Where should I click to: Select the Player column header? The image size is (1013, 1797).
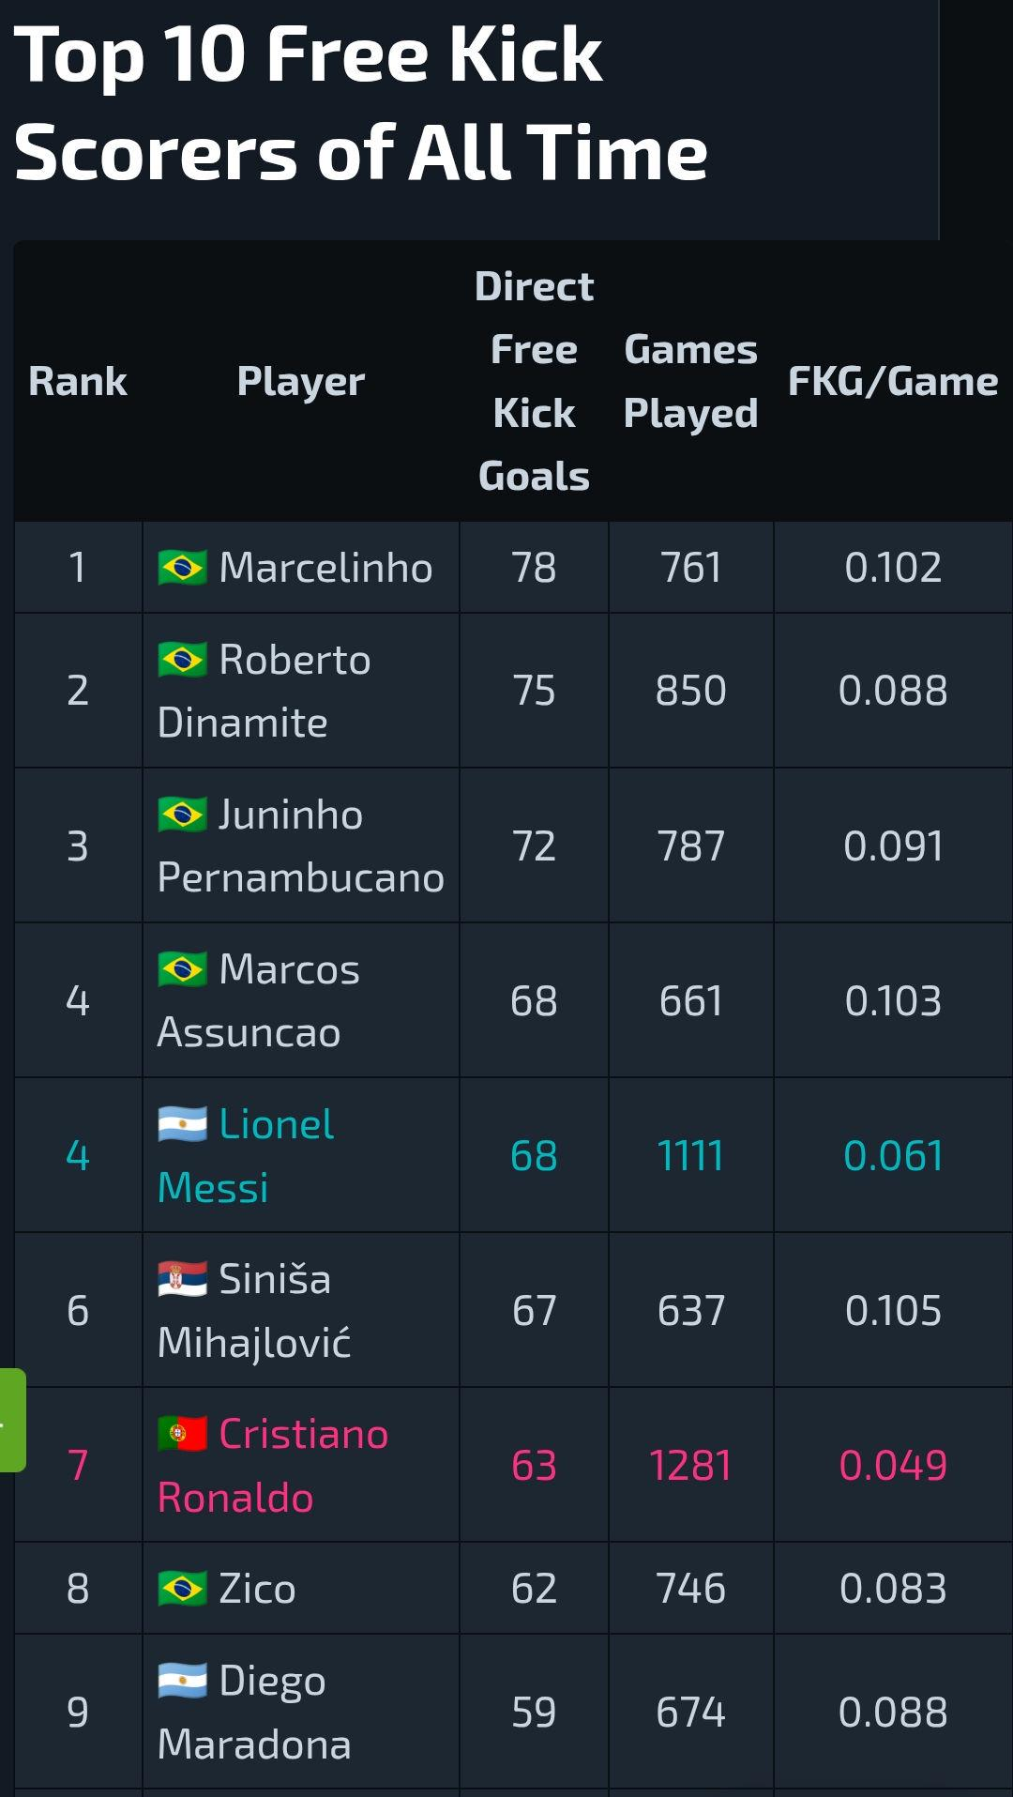coord(300,381)
